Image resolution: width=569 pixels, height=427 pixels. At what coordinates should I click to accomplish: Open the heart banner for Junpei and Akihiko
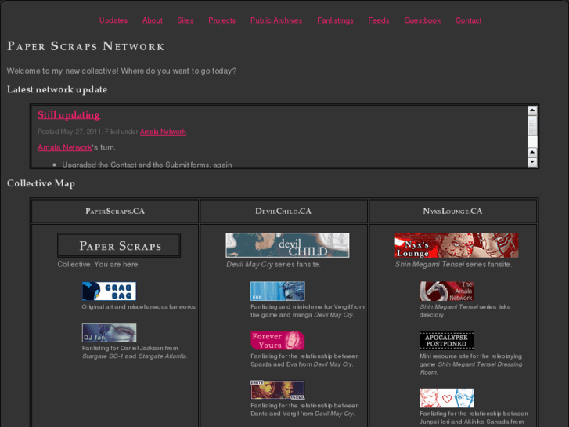pyautogui.click(x=447, y=398)
